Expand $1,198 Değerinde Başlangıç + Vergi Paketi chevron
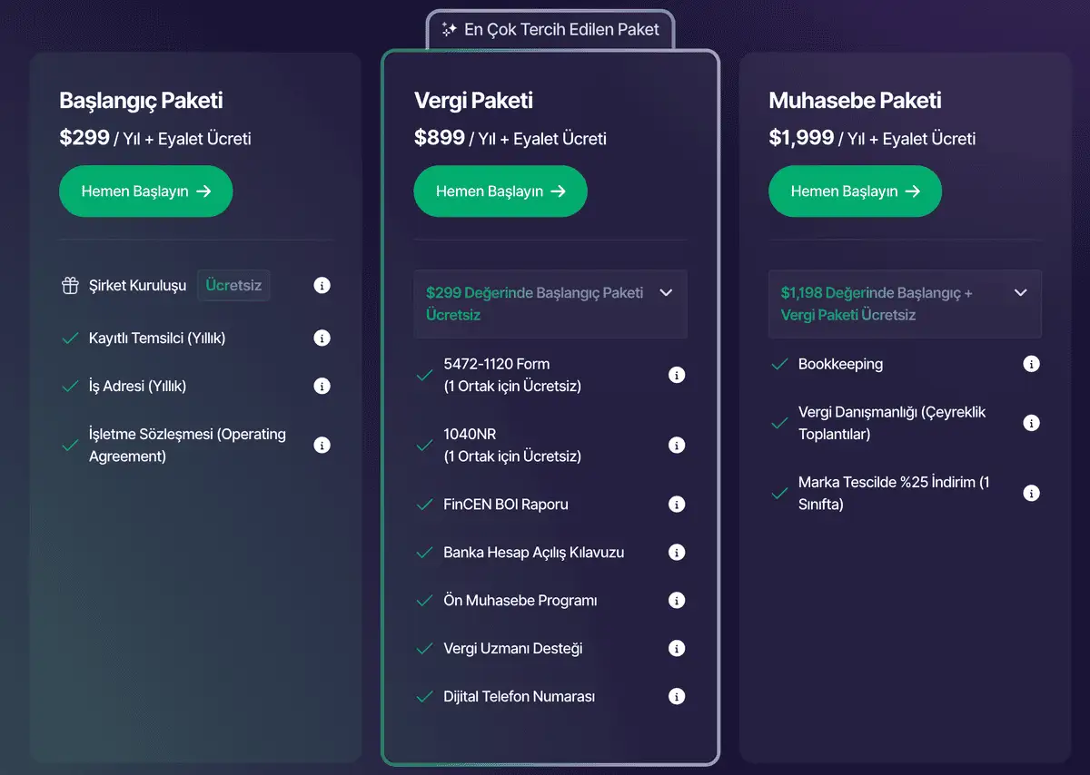This screenshot has width=1090, height=775. point(1020,293)
